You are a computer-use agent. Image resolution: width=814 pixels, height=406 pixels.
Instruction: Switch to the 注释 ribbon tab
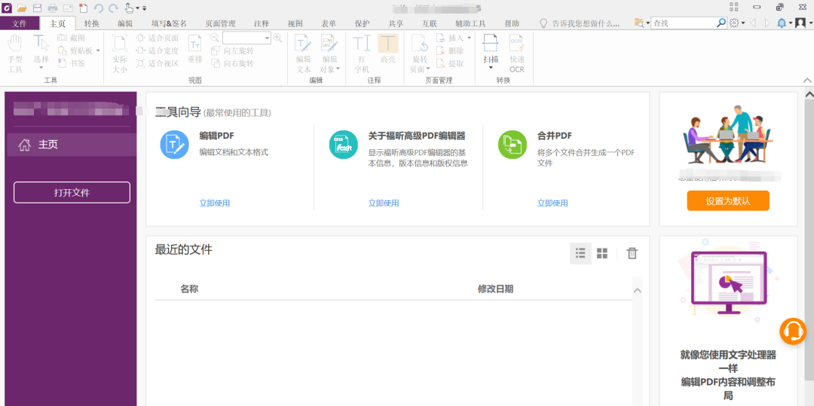(262, 23)
